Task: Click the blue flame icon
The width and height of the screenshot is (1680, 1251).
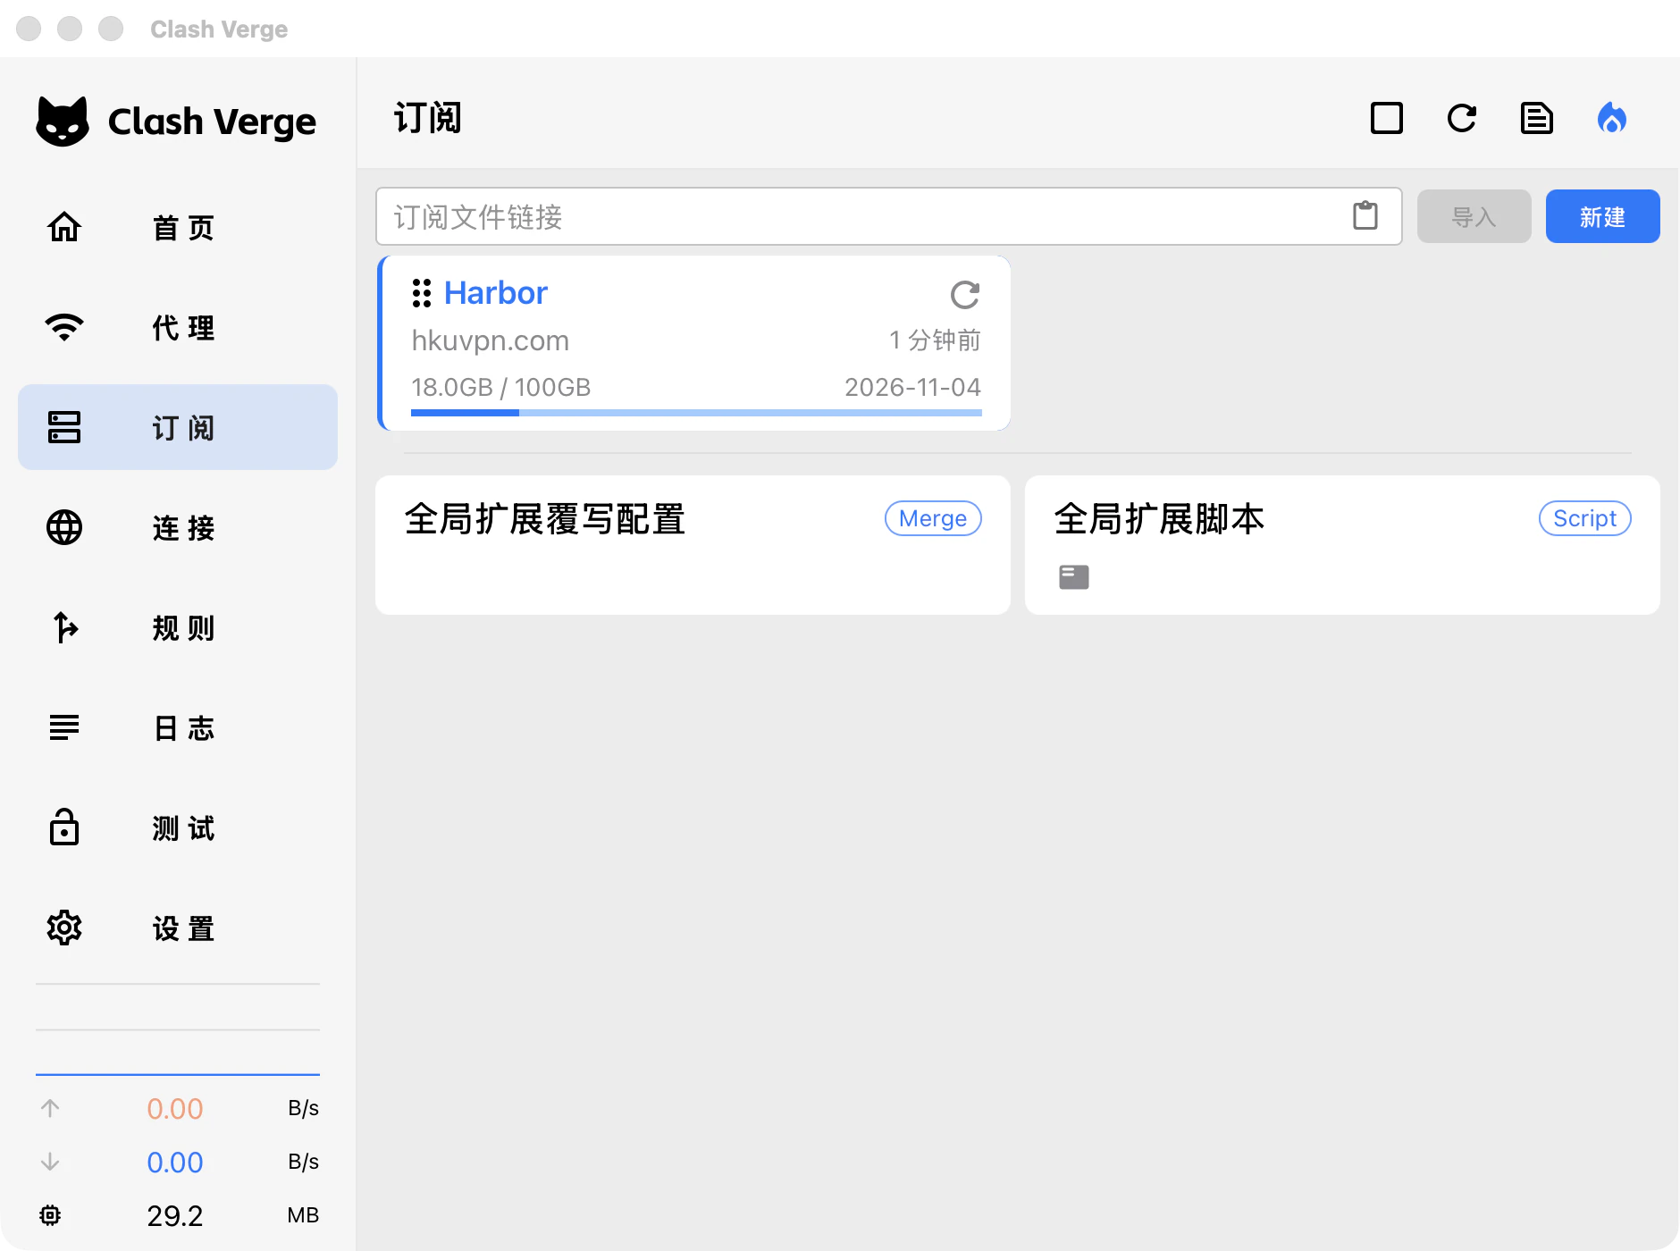Action: 1612,118
